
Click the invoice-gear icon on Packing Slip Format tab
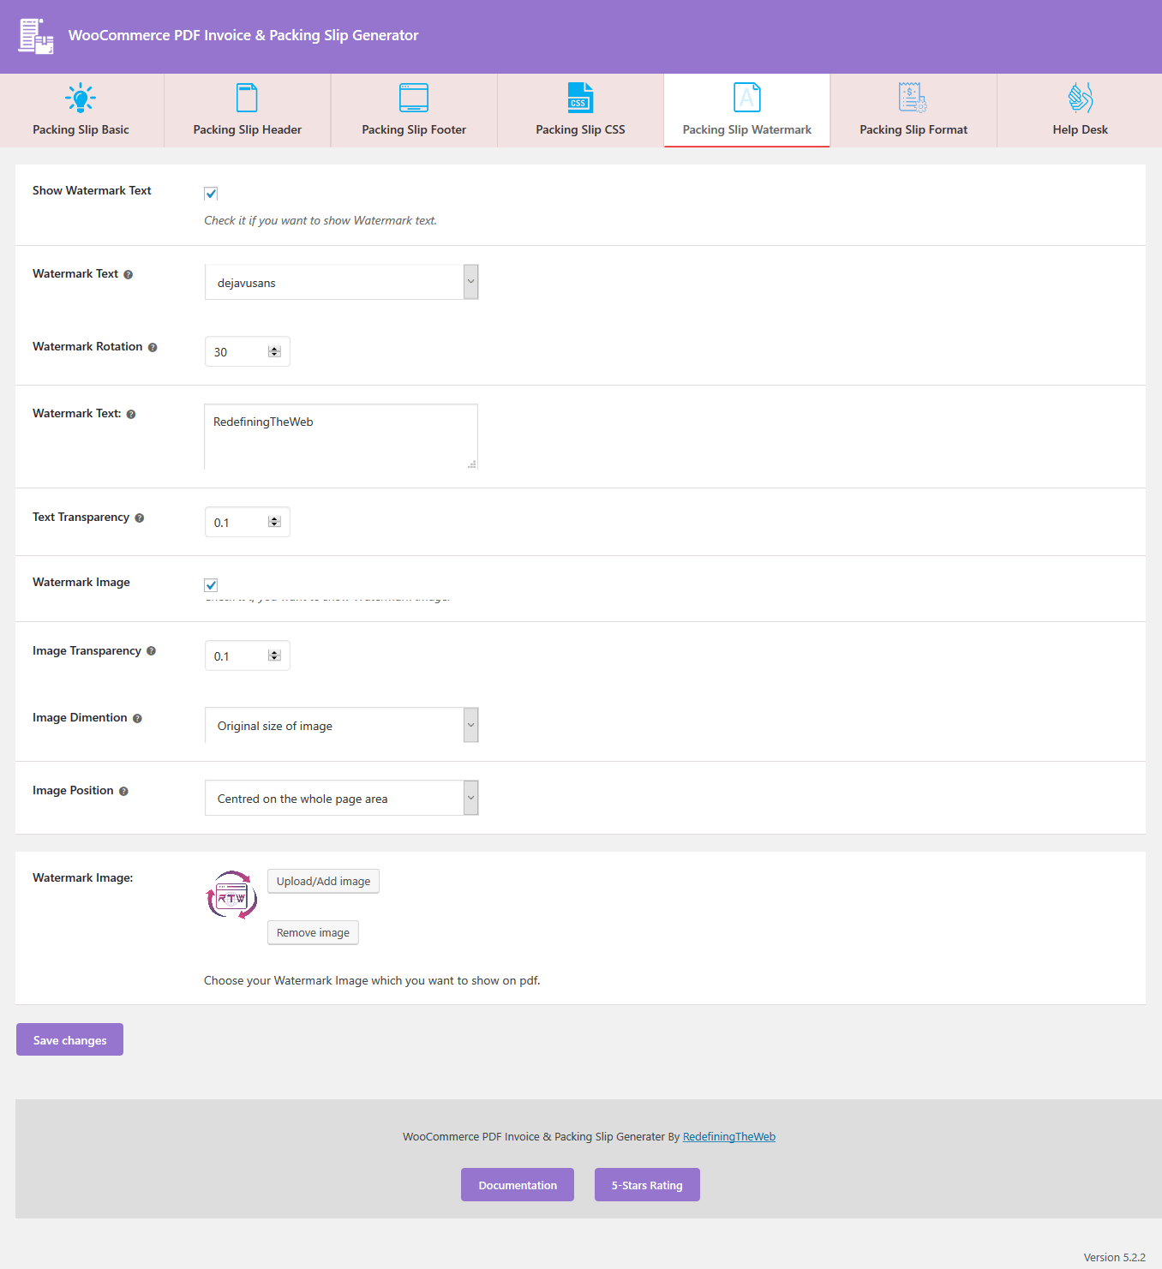point(912,98)
